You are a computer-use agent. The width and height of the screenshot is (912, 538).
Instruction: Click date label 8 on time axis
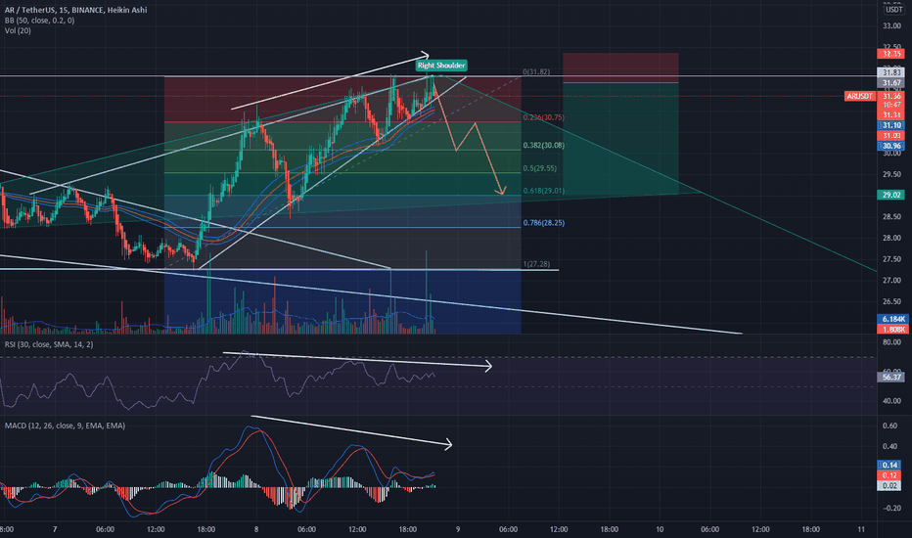pos(256,529)
